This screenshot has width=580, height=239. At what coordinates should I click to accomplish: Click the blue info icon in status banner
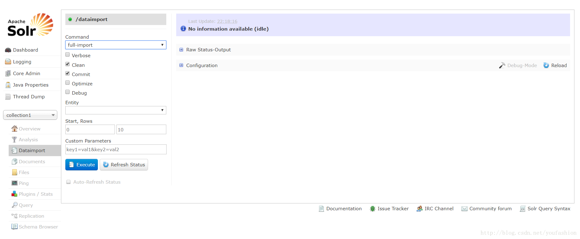tap(183, 29)
